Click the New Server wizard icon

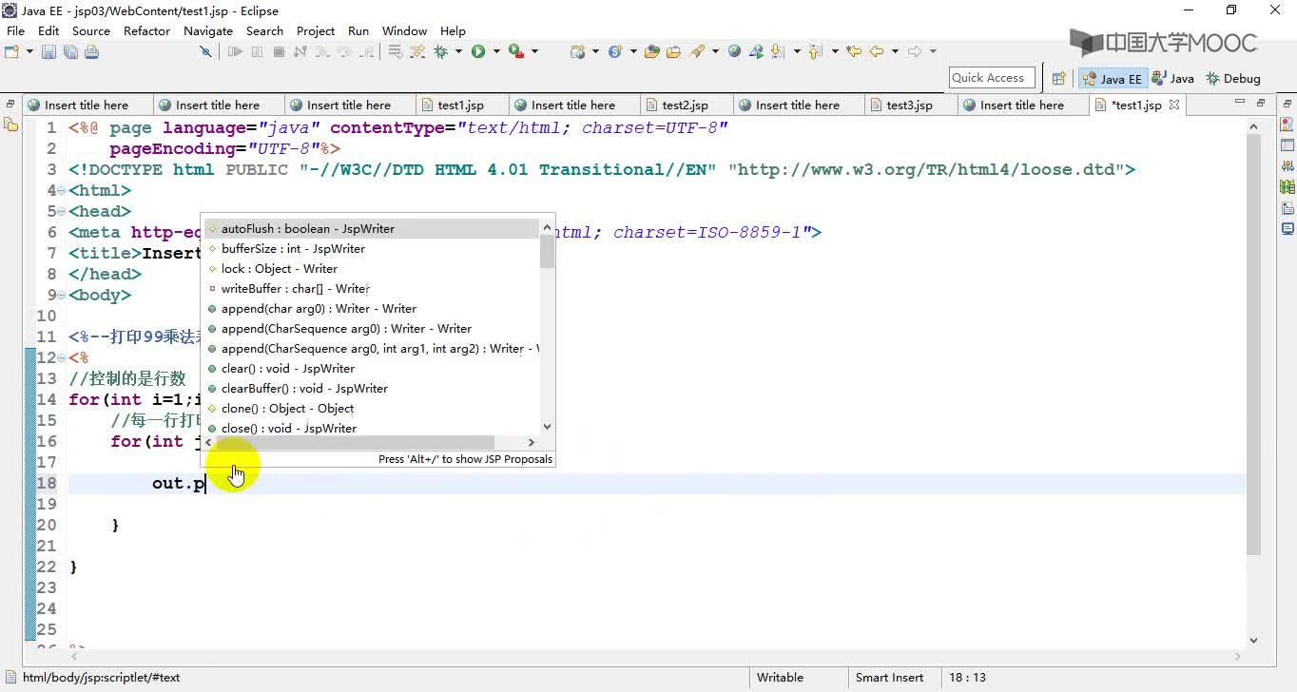click(x=577, y=51)
